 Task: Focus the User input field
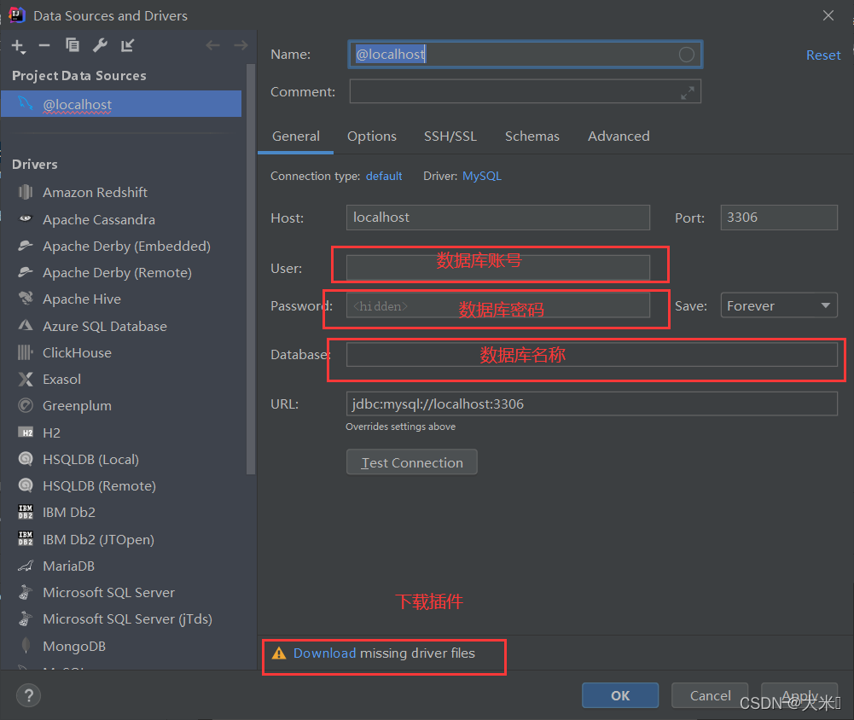pos(497,267)
